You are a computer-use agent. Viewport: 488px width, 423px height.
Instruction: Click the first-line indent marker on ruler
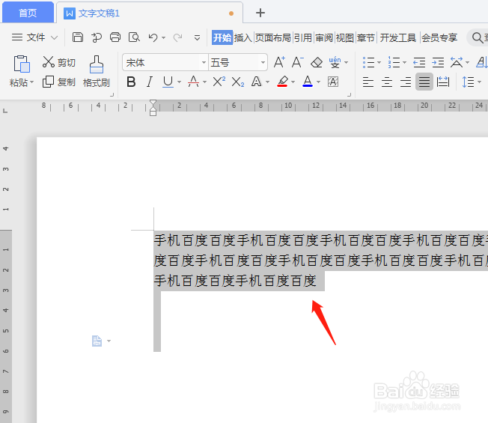(x=153, y=103)
